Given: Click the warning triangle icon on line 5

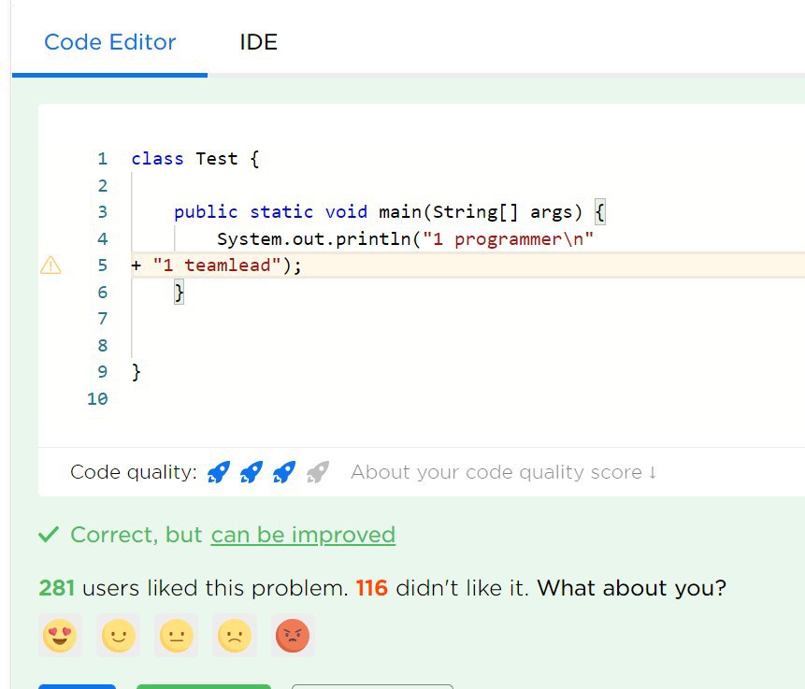Looking at the screenshot, I should tap(50, 265).
